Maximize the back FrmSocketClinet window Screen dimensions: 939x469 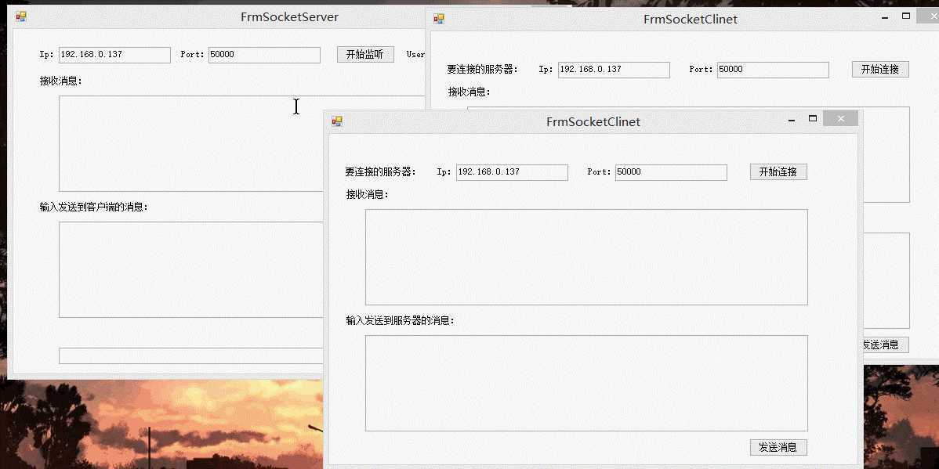[906, 16]
